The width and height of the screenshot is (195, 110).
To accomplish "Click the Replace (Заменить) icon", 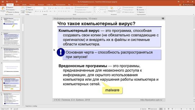I will click(x=137, y=10).
